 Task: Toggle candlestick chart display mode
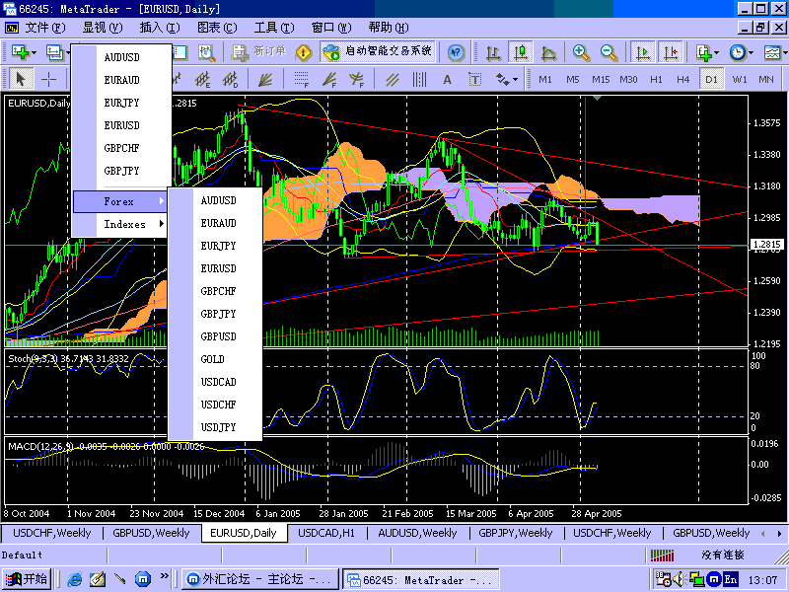[x=520, y=52]
